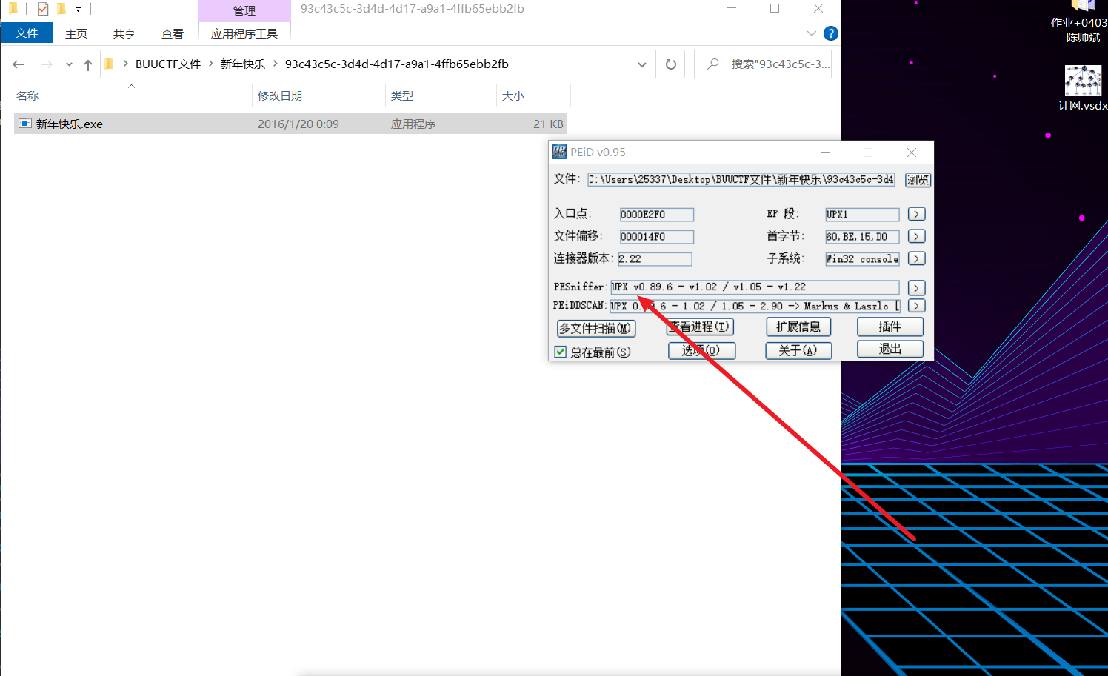The height and width of the screenshot is (676, 1108).
Task: Expand the address bar history dropdown
Action: coord(642,64)
